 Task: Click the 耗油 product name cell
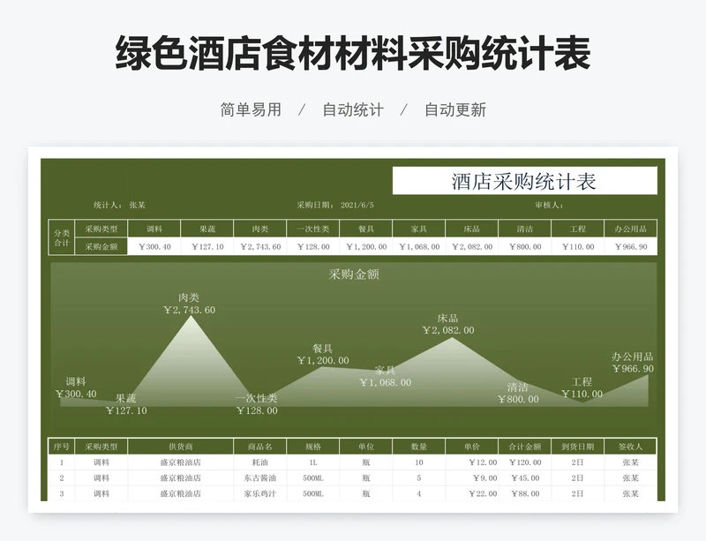260,462
